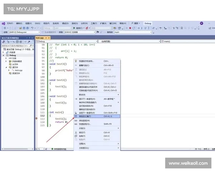Image resolution: width=215 pixels, height=172 pixels.
Task: Collapse the test3 function outline toggle
Action: pos(48,64)
